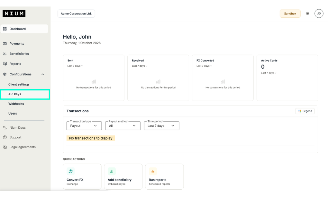Click the Legal agreements icon

point(5,147)
